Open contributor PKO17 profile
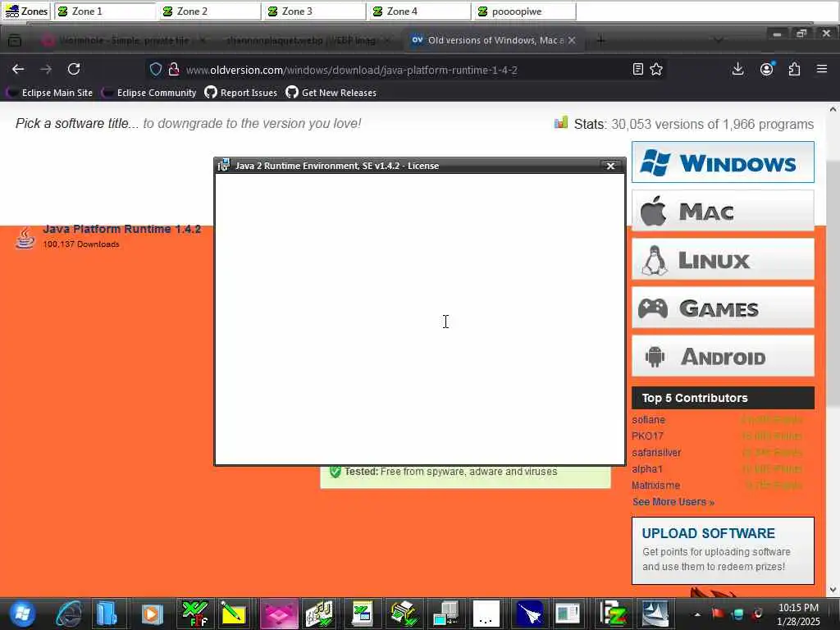840x630 pixels. [x=647, y=436]
